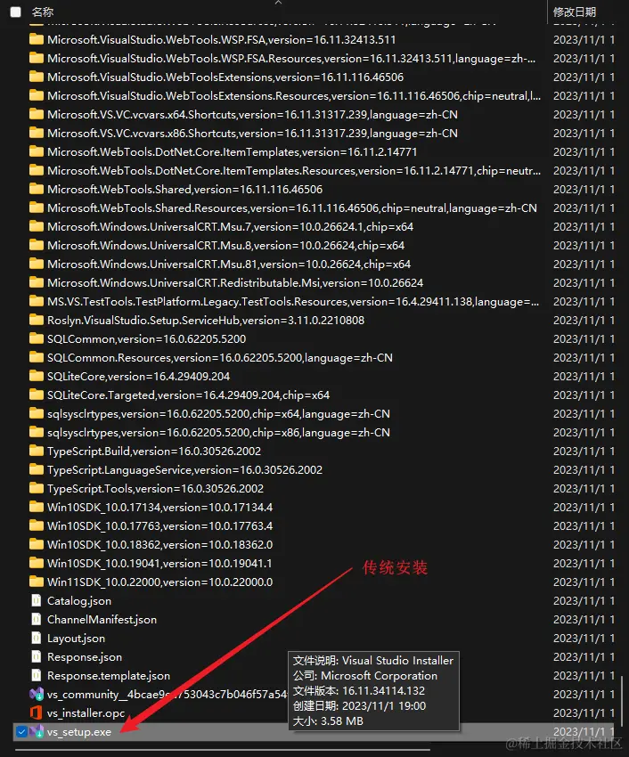Click the Win11SDK_10.0.22000 folder icon
The image size is (629, 757).
tap(37, 582)
